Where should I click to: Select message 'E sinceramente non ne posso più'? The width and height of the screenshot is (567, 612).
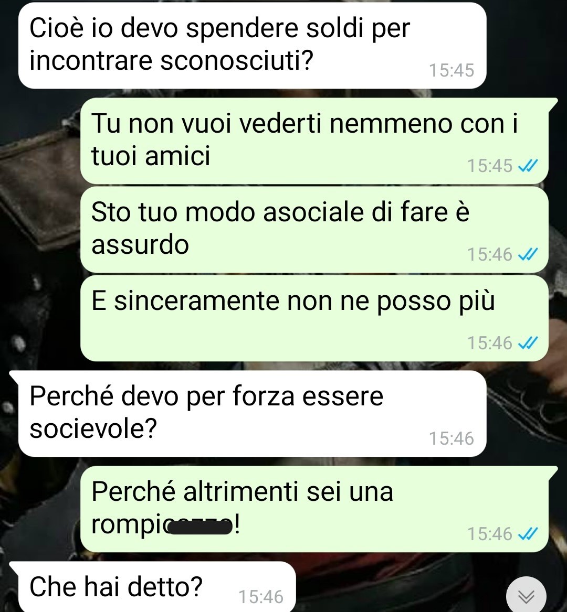click(x=314, y=318)
